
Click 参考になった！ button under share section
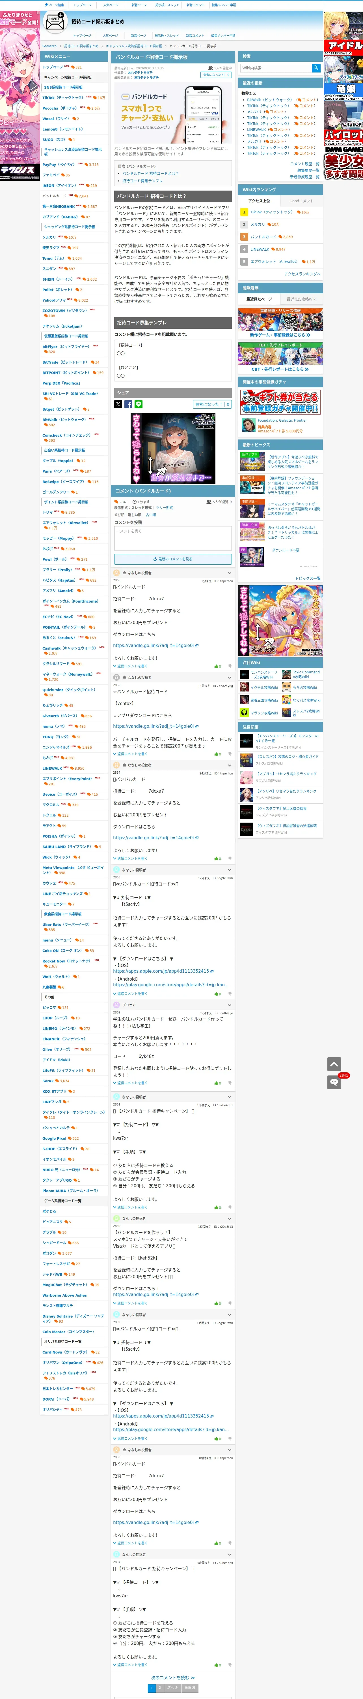click(x=212, y=404)
